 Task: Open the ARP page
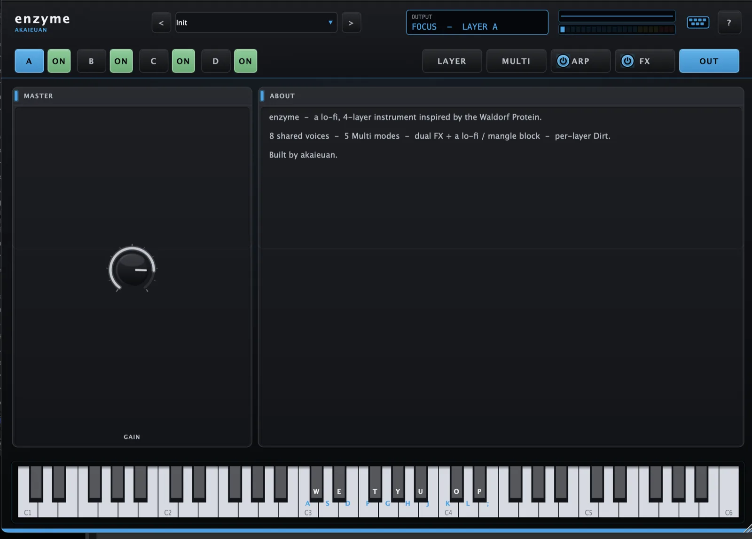(x=580, y=61)
